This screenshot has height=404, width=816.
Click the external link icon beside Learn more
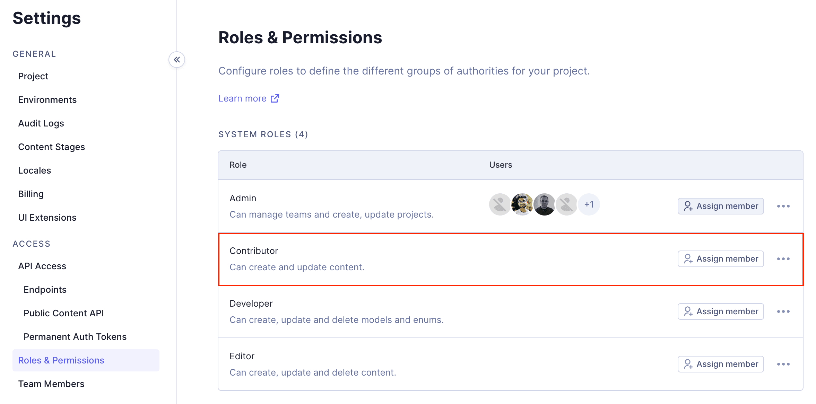pos(275,99)
